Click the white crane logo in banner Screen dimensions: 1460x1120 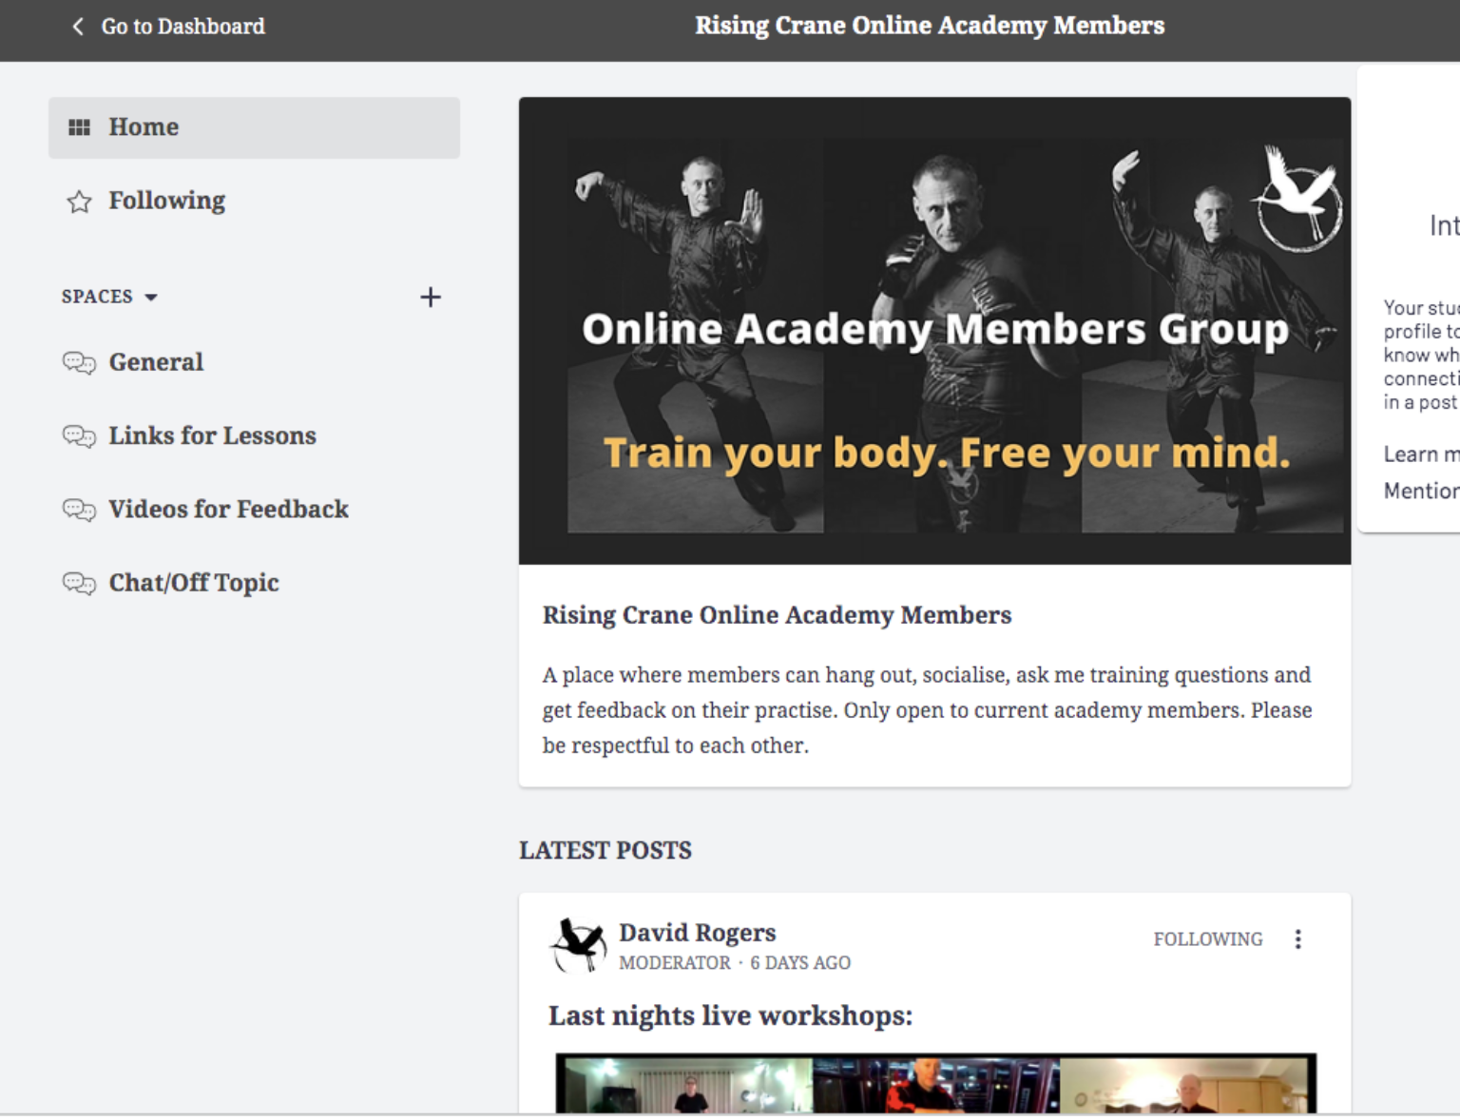(x=1297, y=198)
